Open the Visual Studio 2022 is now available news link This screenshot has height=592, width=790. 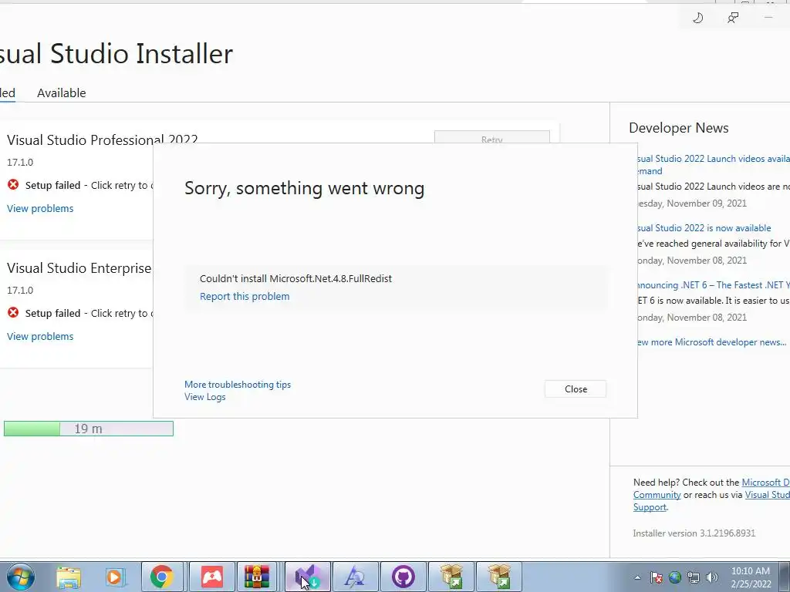coord(704,228)
